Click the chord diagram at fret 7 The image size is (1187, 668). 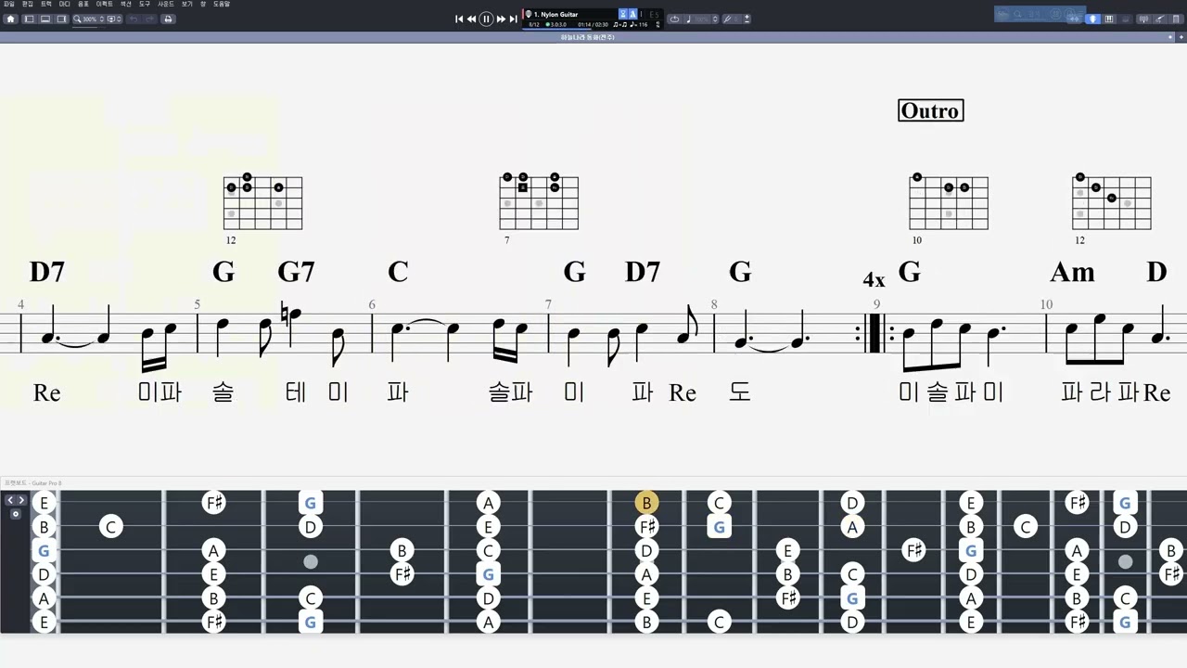point(539,202)
